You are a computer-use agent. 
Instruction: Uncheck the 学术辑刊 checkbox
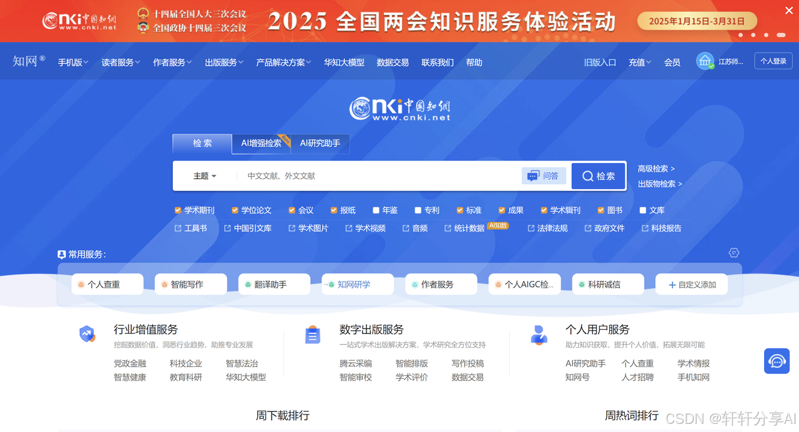(x=544, y=210)
